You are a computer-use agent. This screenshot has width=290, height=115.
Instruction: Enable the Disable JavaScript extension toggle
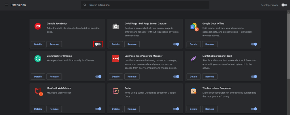pos(98,44)
